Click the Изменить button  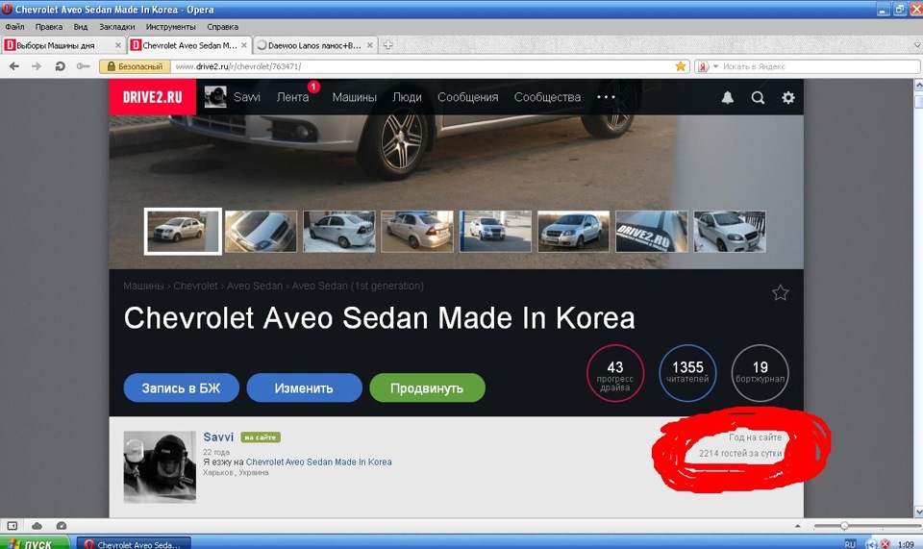[304, 388]
